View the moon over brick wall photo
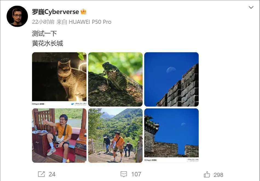 pyautogui.click(x=171, y=79)
